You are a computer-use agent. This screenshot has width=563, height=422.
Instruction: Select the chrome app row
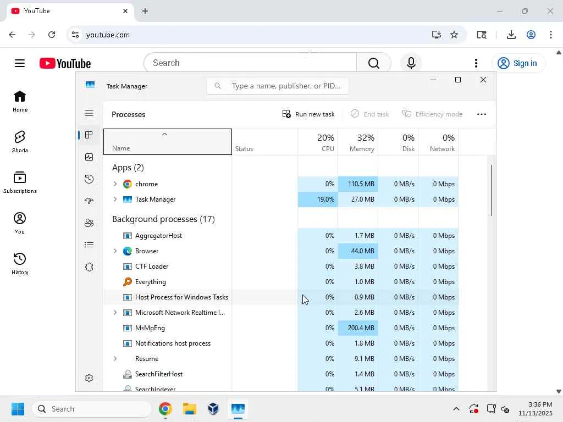(x=281, y=184)
